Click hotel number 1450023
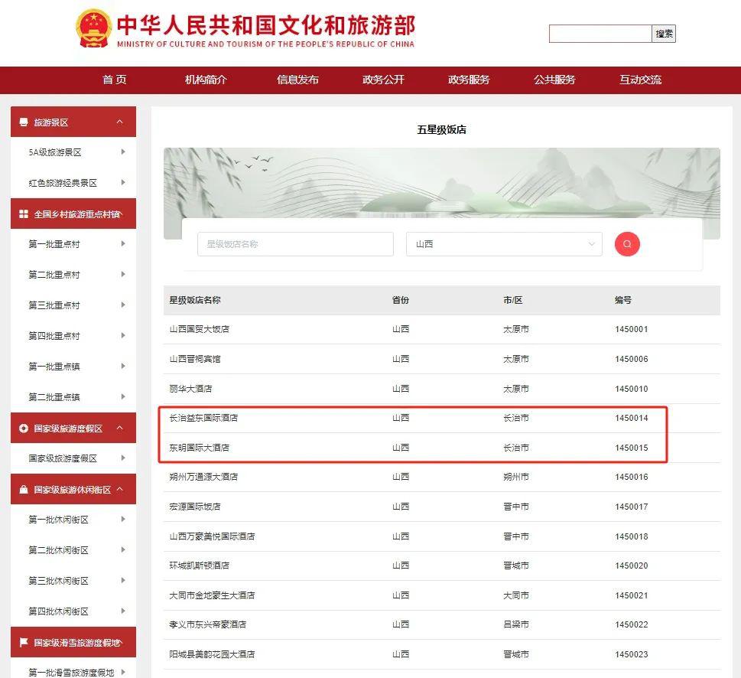This screenshot has height=678, width=741. pyautogui.click(x=632, y=654)
